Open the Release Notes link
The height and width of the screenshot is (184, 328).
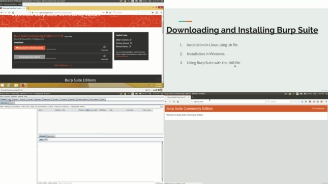(124, 46)
